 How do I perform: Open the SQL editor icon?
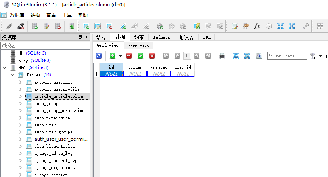[x=234, y=26]
